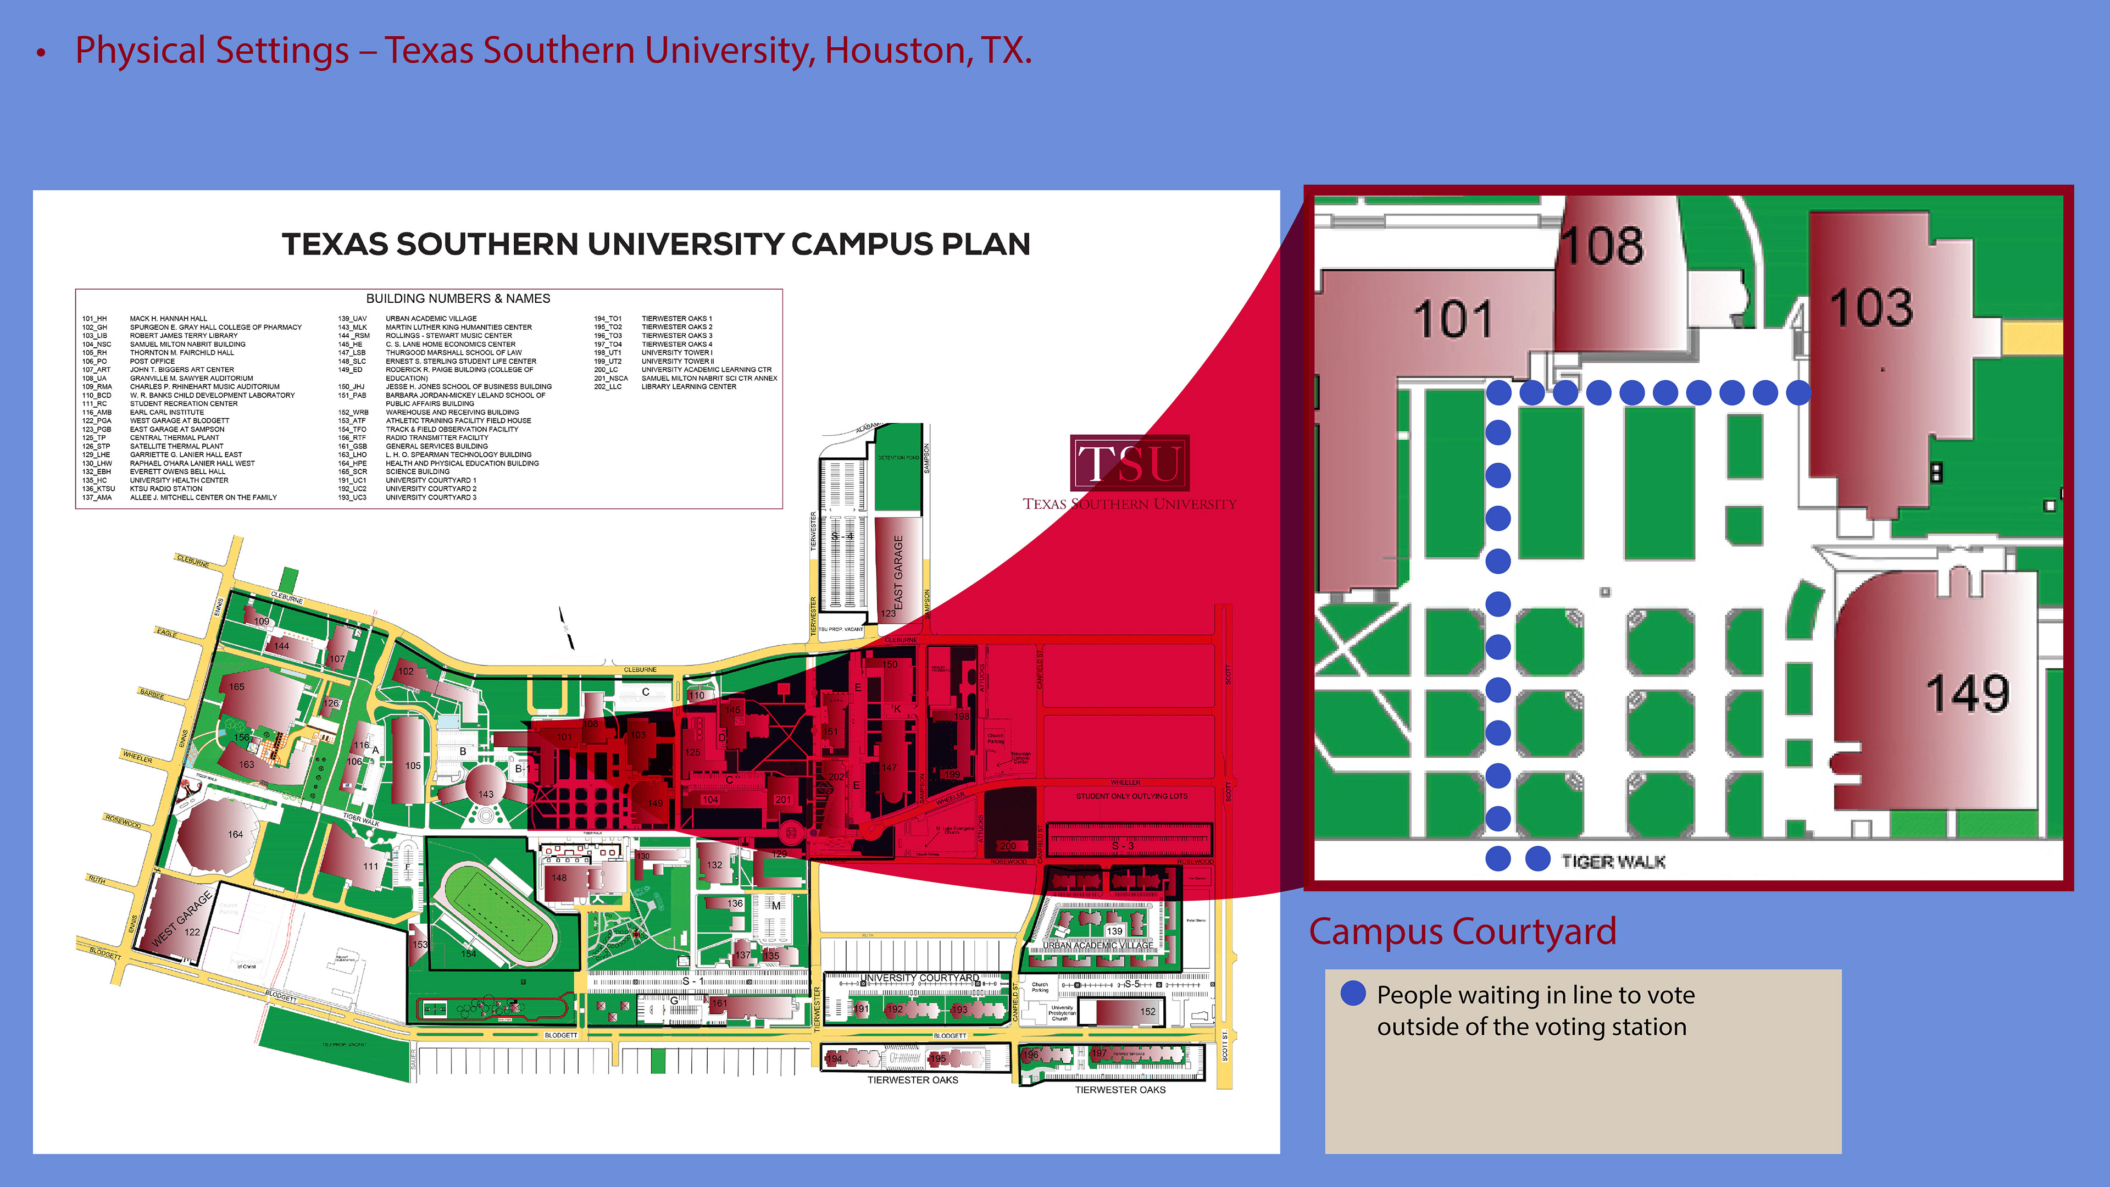Click 'CENTRAL THERMAL PLANT' legend row
This screenshot has width=2110, height=1187.
point(150,437)
